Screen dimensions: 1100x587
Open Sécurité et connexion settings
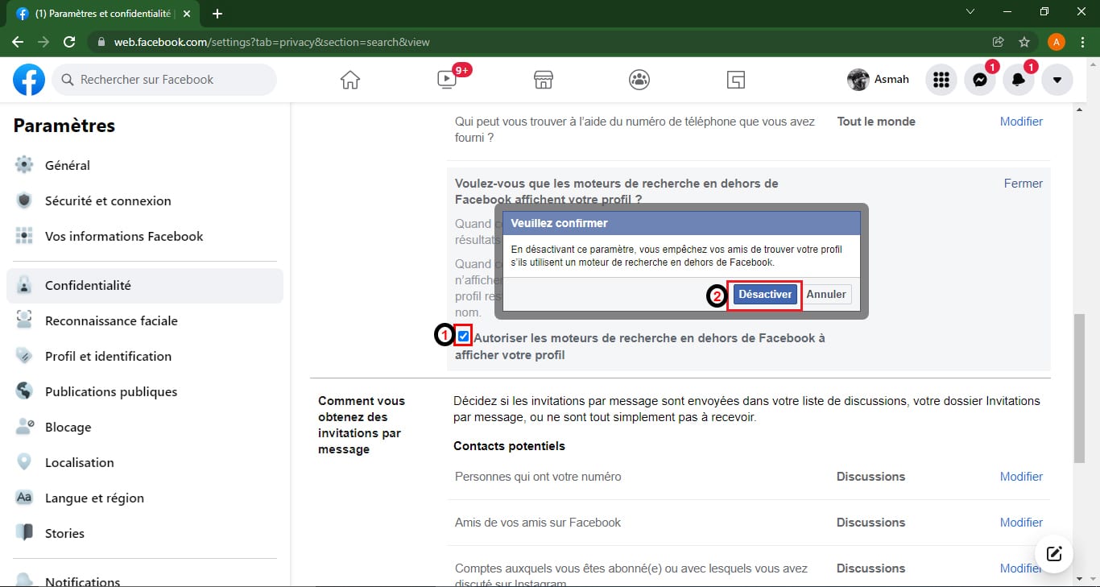[145, 200]
